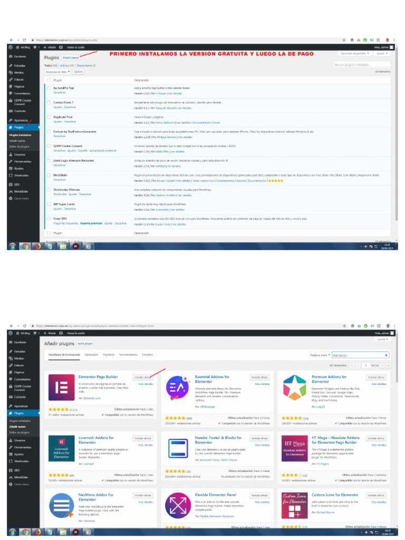
Task: Tick the Yoast SEO plugin checkbox
Action: [x=49, y=219]
